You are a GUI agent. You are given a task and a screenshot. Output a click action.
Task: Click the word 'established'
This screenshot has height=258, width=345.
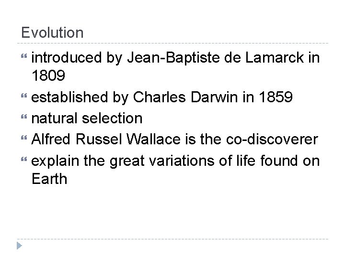(x=69, y=97)
